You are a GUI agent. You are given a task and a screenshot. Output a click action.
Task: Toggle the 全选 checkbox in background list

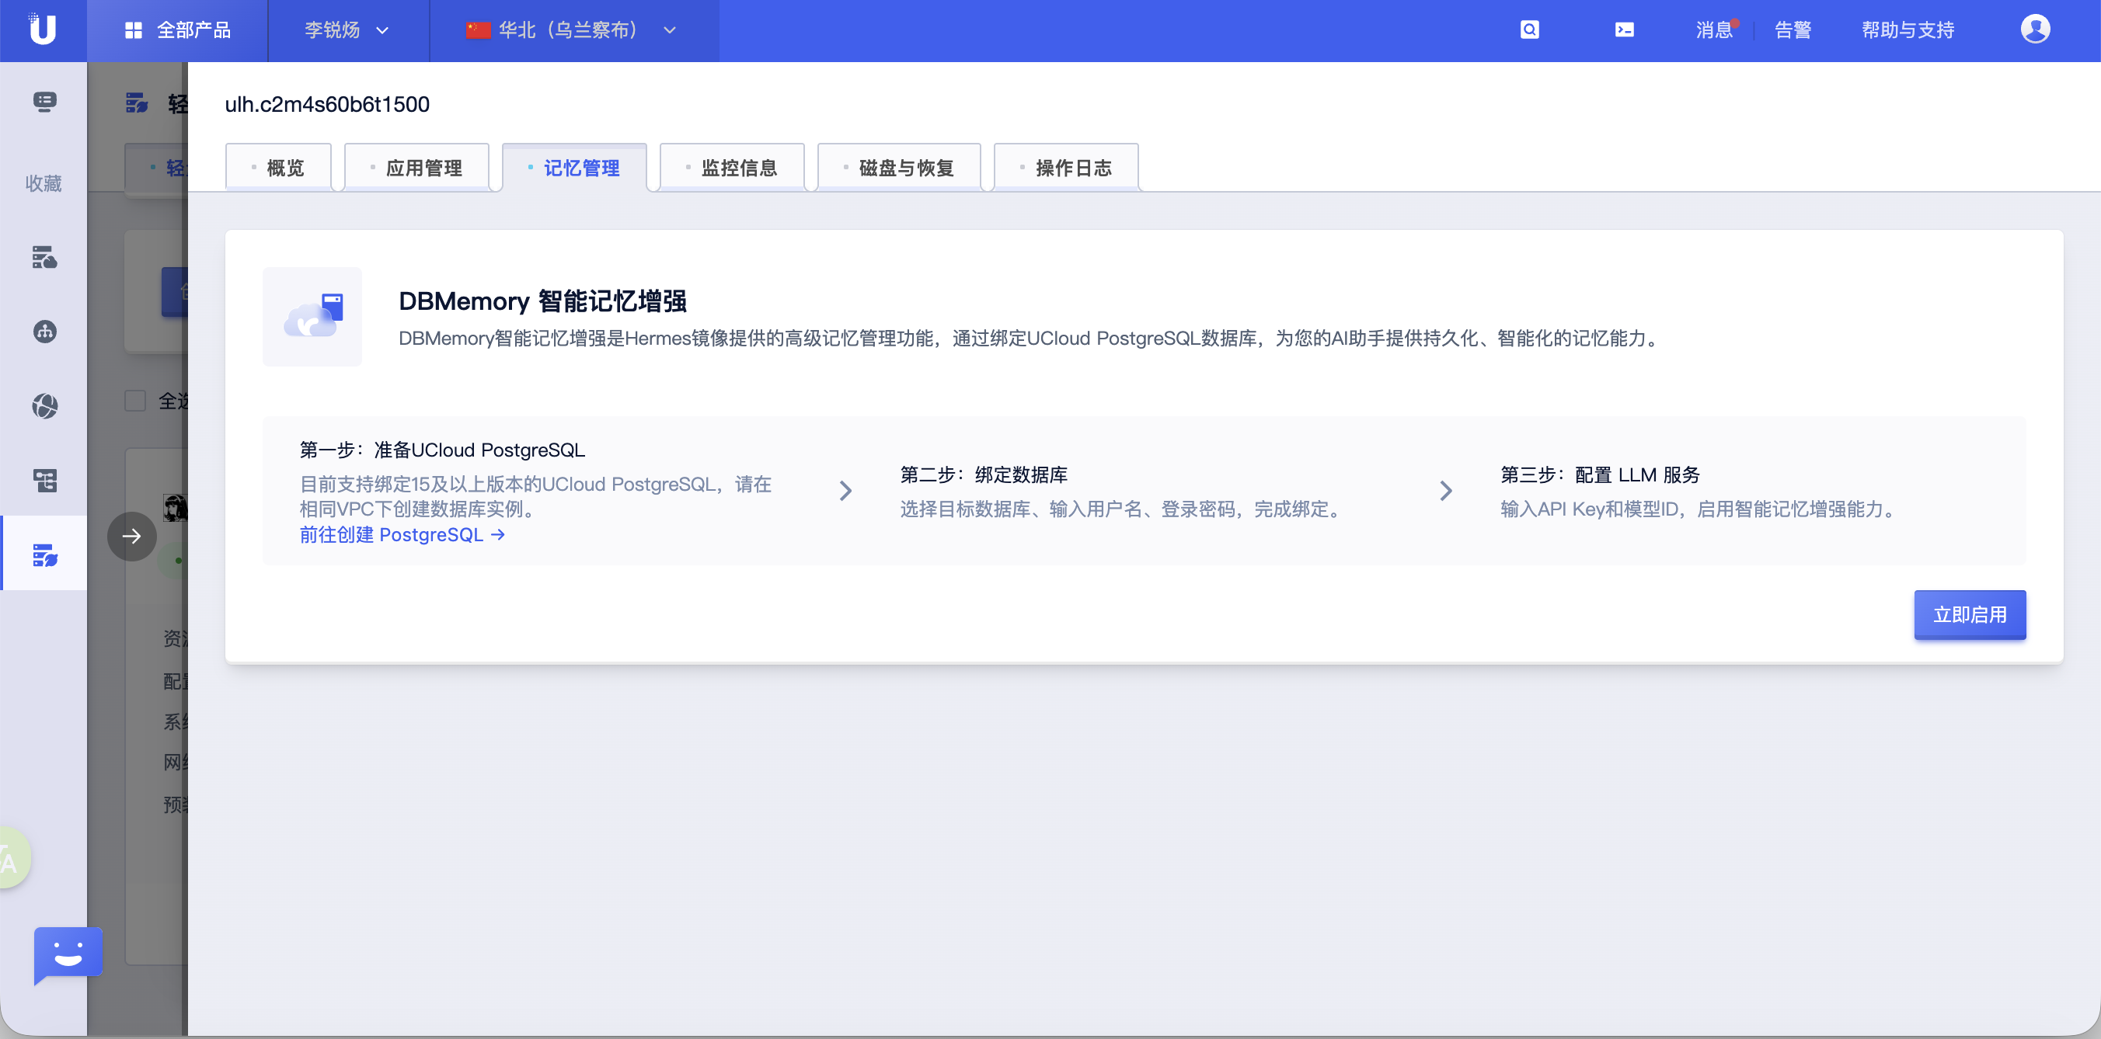click(x=134, y=401)
